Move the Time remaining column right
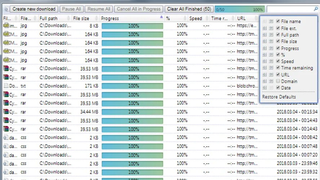 pos(271,68)
